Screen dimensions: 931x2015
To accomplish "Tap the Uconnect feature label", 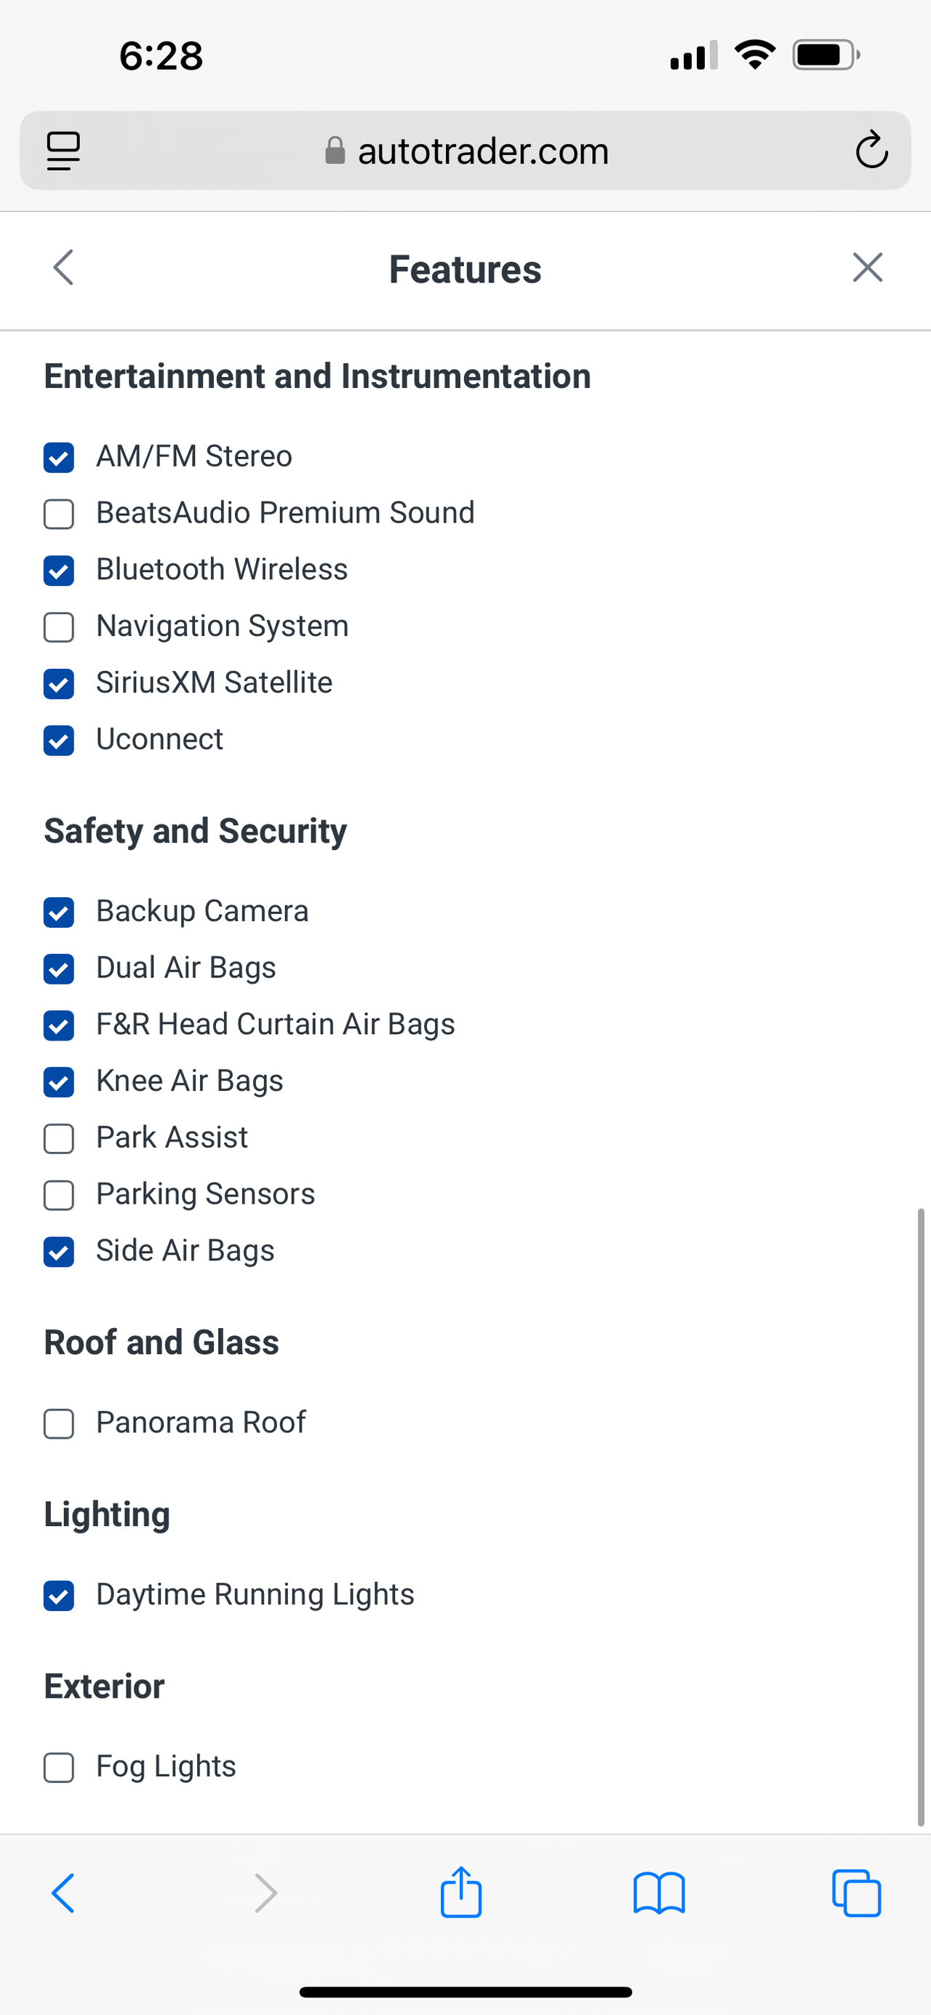I will [159, 739].
